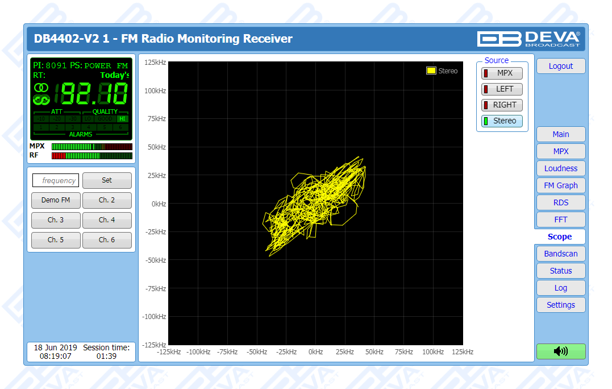
Task: Open receiver Settings
Action: tap(560, 305)
